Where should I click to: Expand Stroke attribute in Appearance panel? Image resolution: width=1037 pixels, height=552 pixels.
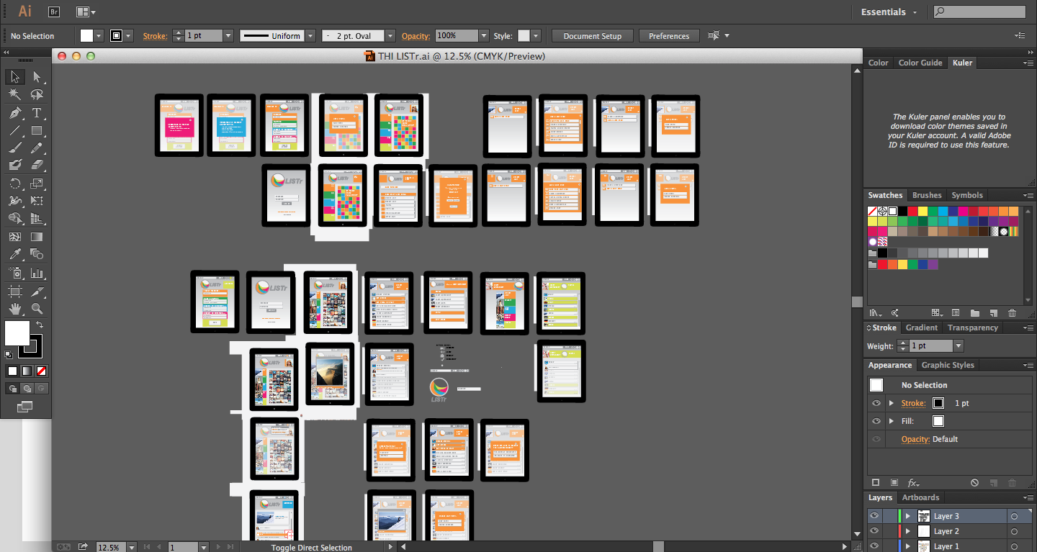[x=892, y=403]
